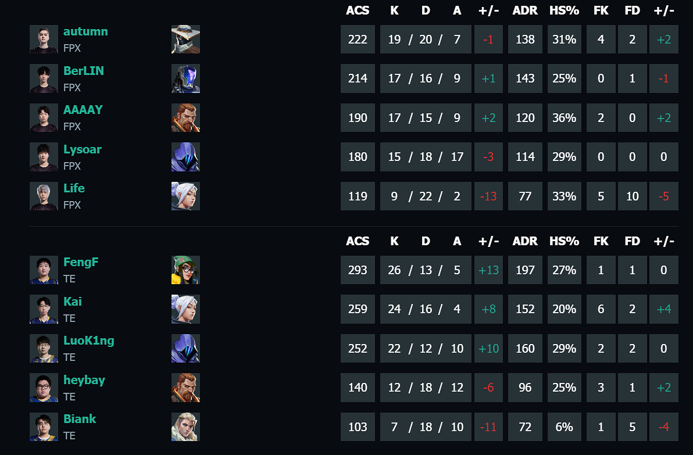The width and height of the screenshot is (693, 455).
Task: Open the autumn player profile link
Action: click(x=85, y=31)
